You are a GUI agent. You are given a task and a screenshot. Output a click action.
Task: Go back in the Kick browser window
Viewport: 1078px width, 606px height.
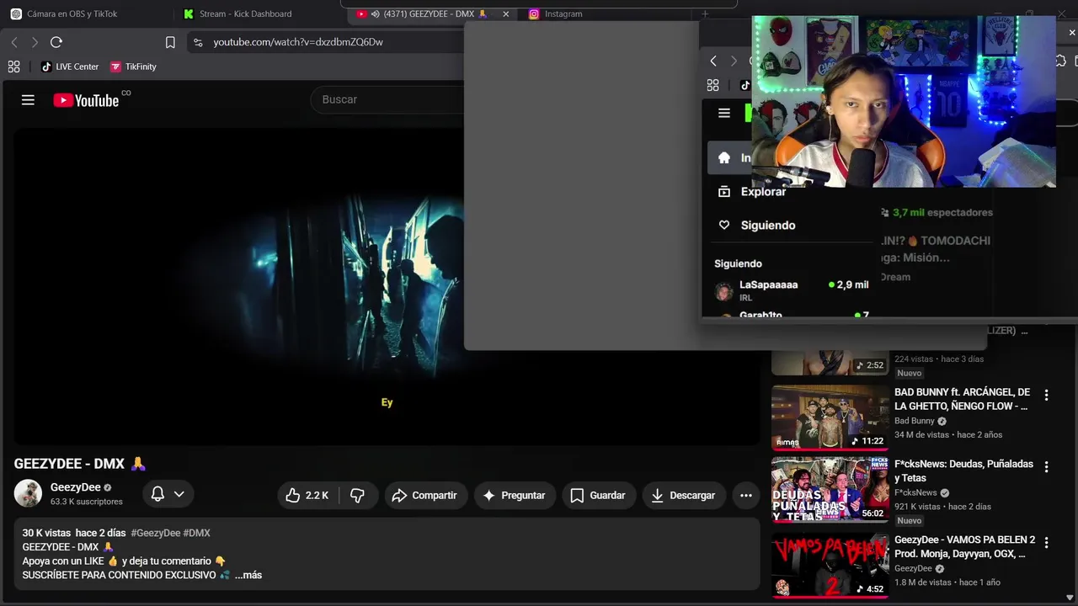(713, 61)
